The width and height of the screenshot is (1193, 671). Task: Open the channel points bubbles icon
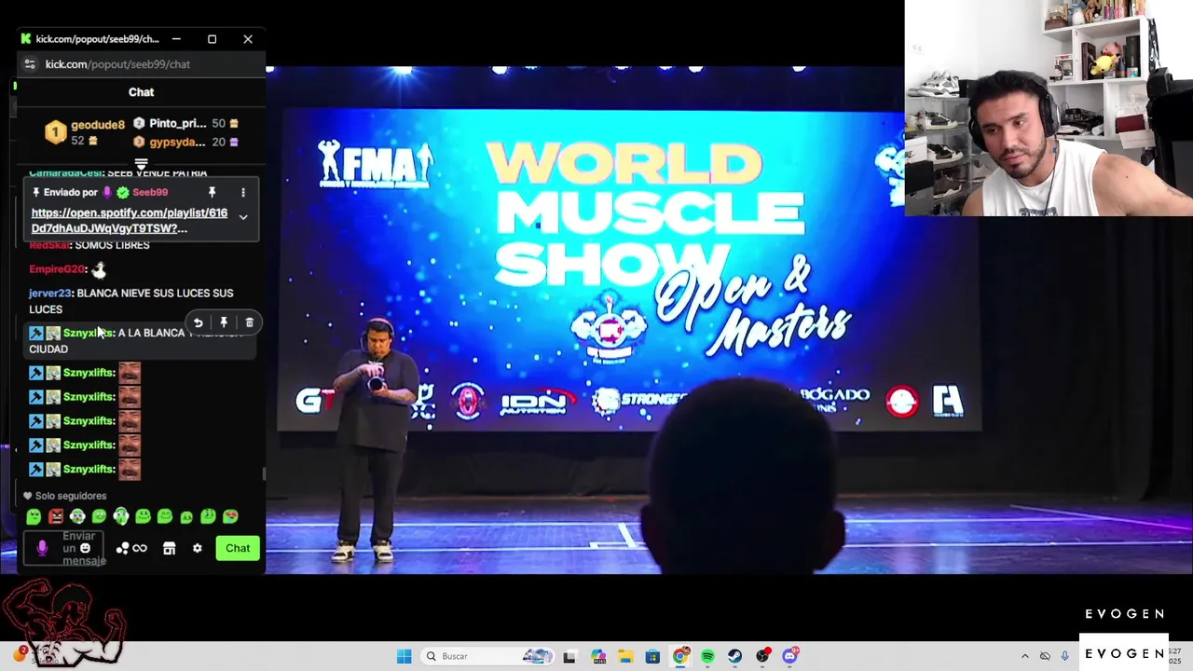pyautogui.click(x=122, y=548)
